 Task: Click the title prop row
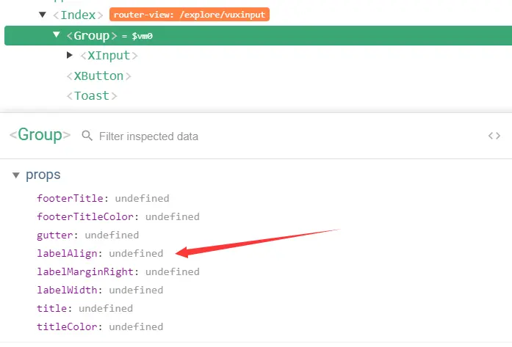point(85,308)
